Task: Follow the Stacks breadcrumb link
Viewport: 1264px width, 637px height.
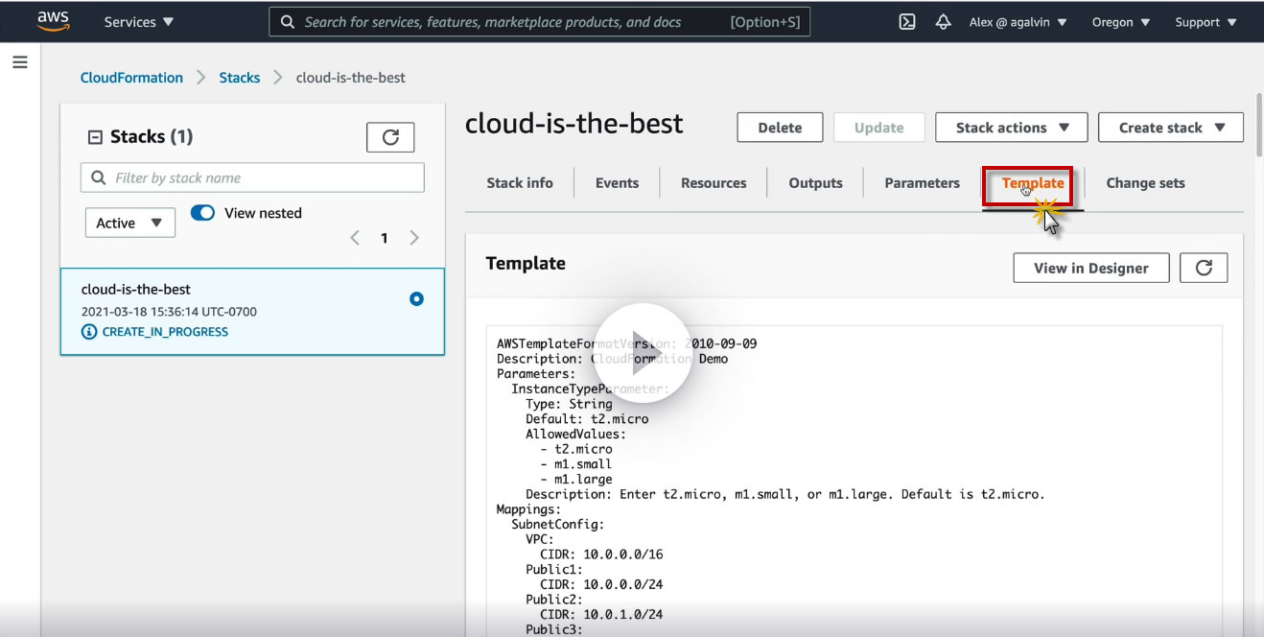Action: 239,78
